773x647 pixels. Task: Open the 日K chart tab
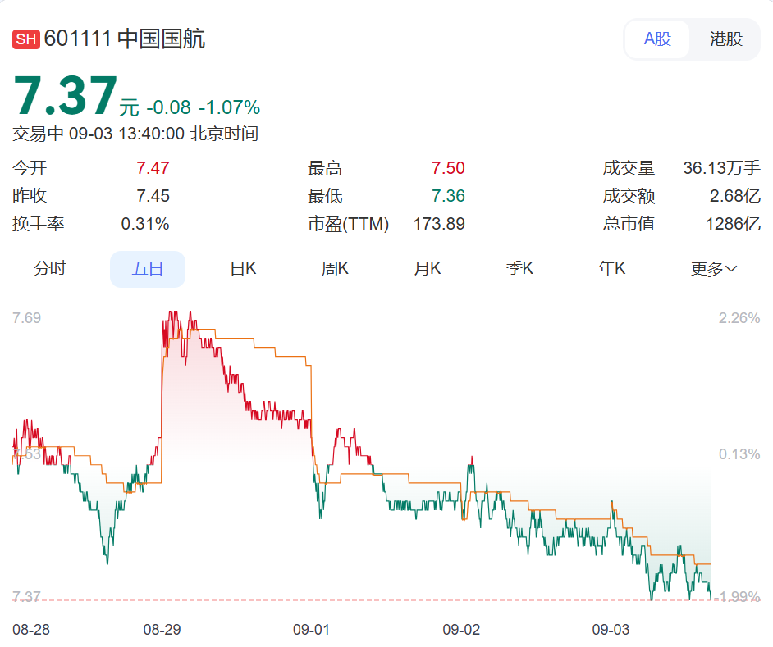click(243, 269)
